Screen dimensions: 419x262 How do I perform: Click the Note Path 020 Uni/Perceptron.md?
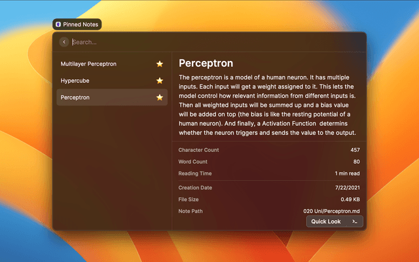click(x=333, y=211)
